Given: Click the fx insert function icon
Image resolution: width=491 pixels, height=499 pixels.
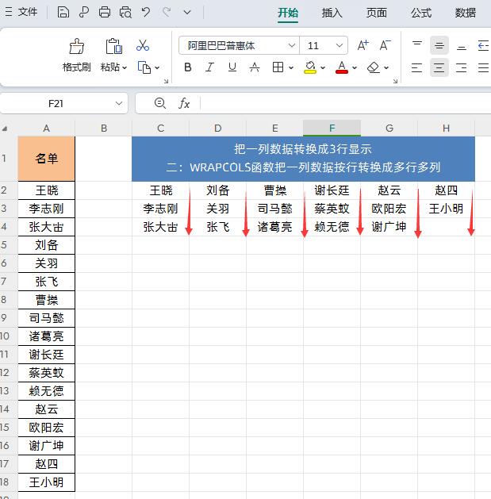Looking at the screenshot, I should (184, 103).
